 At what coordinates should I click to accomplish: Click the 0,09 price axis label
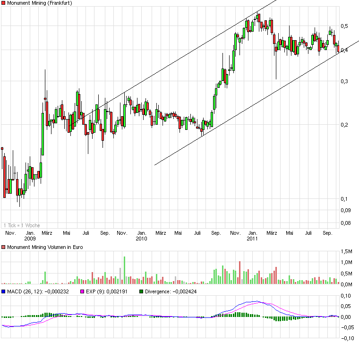click(345, 210)
